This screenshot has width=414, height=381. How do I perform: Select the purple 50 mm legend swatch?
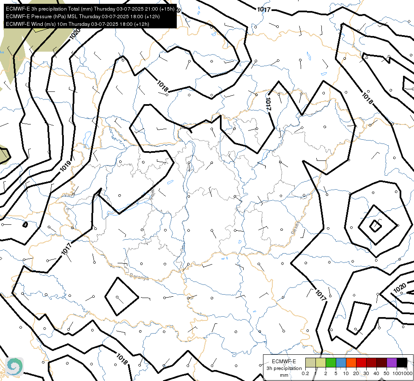point(392,363)
